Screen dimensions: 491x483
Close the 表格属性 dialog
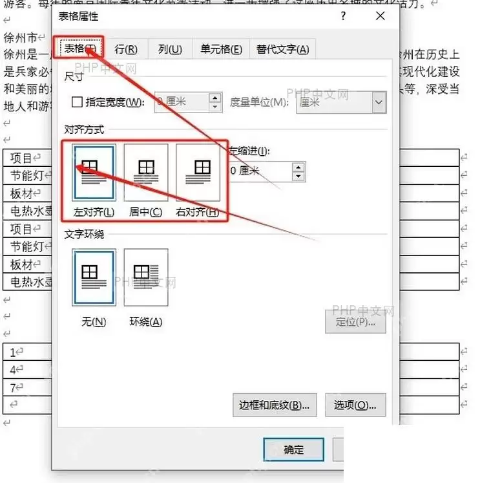click(x=381, y=16)
